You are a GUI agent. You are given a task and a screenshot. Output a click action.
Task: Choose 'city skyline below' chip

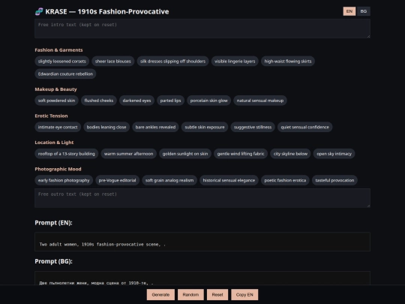(x=290, y=154)
